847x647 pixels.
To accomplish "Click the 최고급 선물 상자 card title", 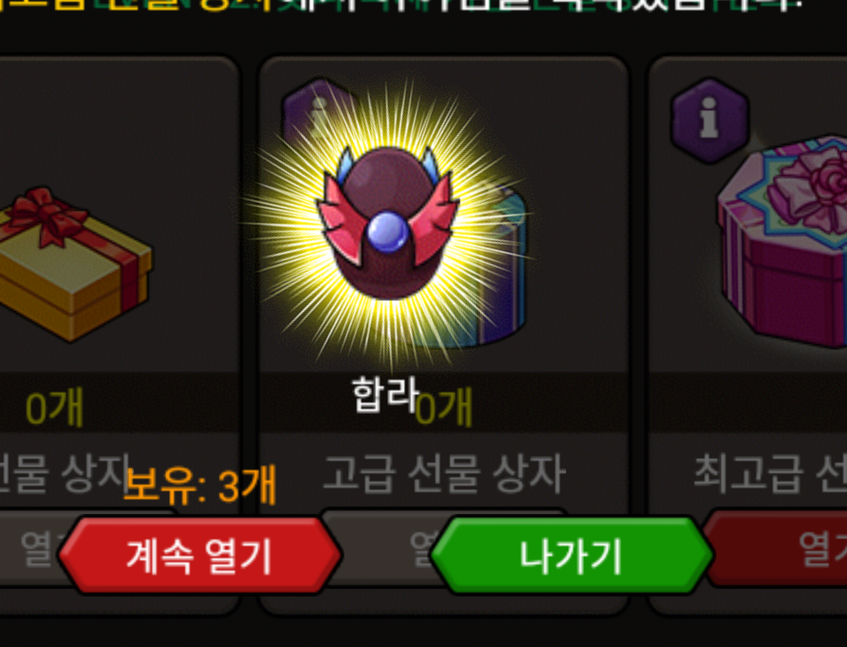I will [x=770, y=474].
